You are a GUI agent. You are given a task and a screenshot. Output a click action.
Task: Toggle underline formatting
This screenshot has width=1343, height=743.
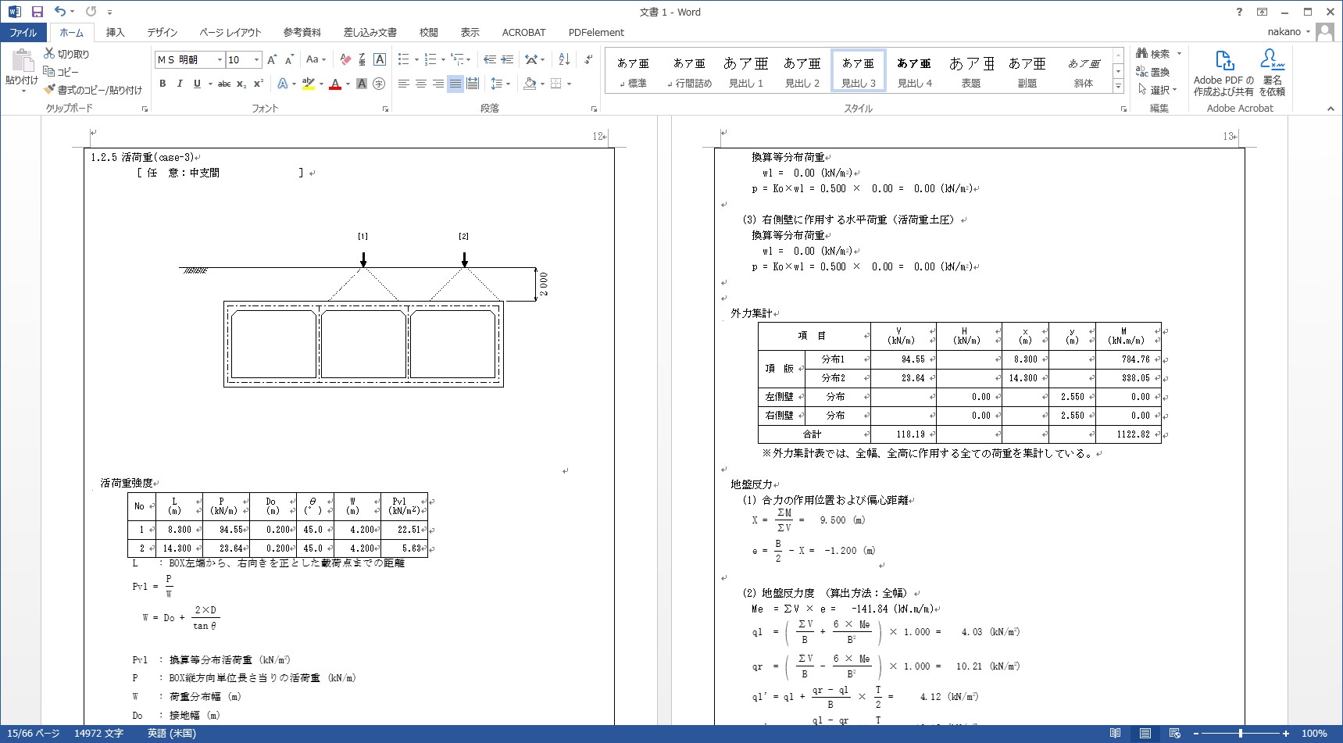pos(197,84)
